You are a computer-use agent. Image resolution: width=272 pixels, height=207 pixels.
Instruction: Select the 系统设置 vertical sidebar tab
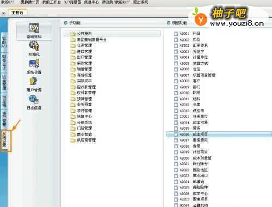pyautogui.click(x=4, y=139)
